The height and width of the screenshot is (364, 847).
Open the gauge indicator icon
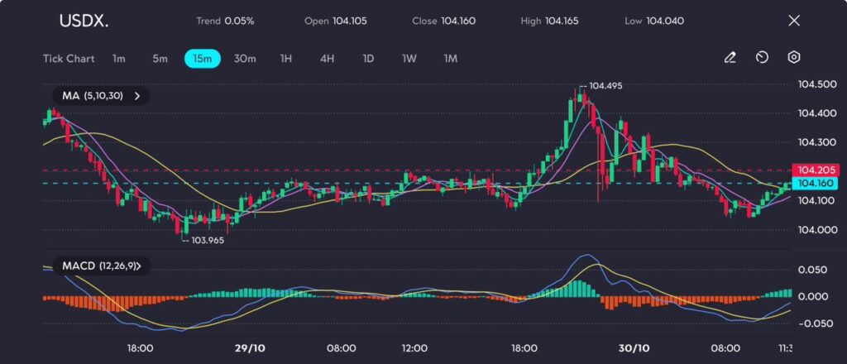762,58
